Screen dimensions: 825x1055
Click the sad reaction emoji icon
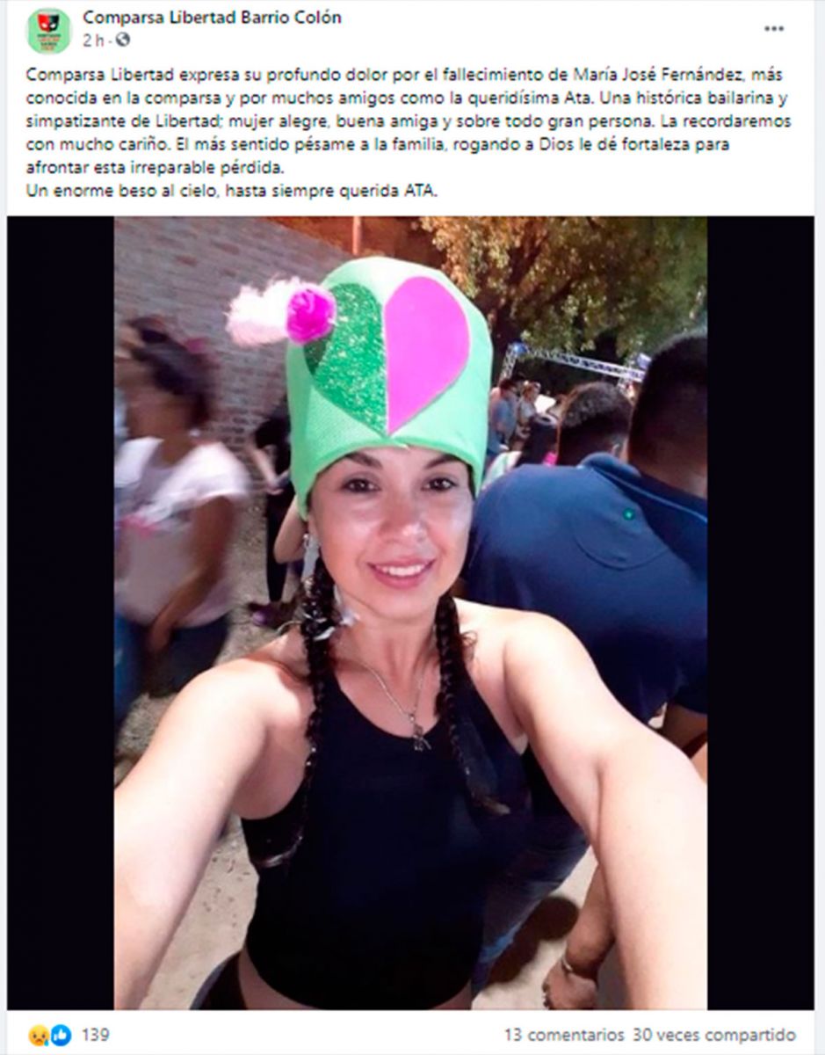pyautogui.click(x=39, y=1035)
